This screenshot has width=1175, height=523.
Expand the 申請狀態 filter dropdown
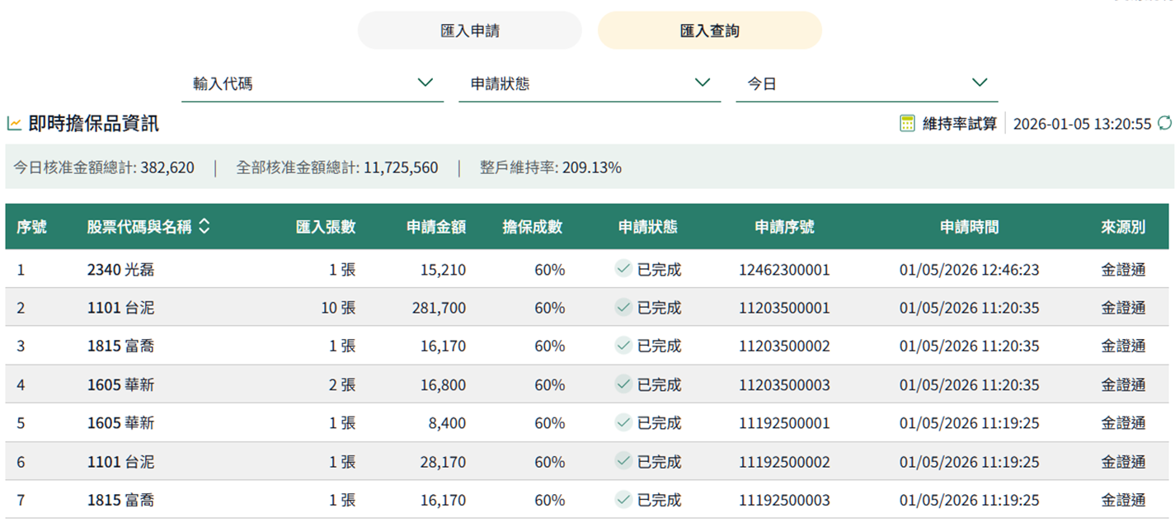(x=589, y=83)
